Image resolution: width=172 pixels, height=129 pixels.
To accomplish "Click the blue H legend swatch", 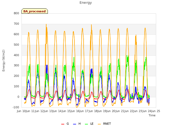I will pos(74,124).
